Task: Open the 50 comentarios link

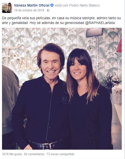Action: pos(34,154)
